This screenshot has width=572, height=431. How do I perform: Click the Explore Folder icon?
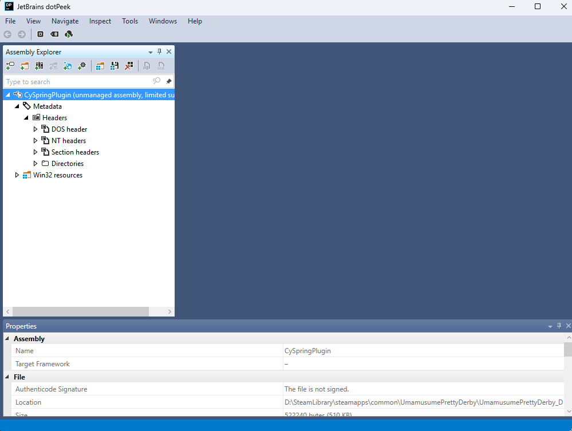coord(25,66)
